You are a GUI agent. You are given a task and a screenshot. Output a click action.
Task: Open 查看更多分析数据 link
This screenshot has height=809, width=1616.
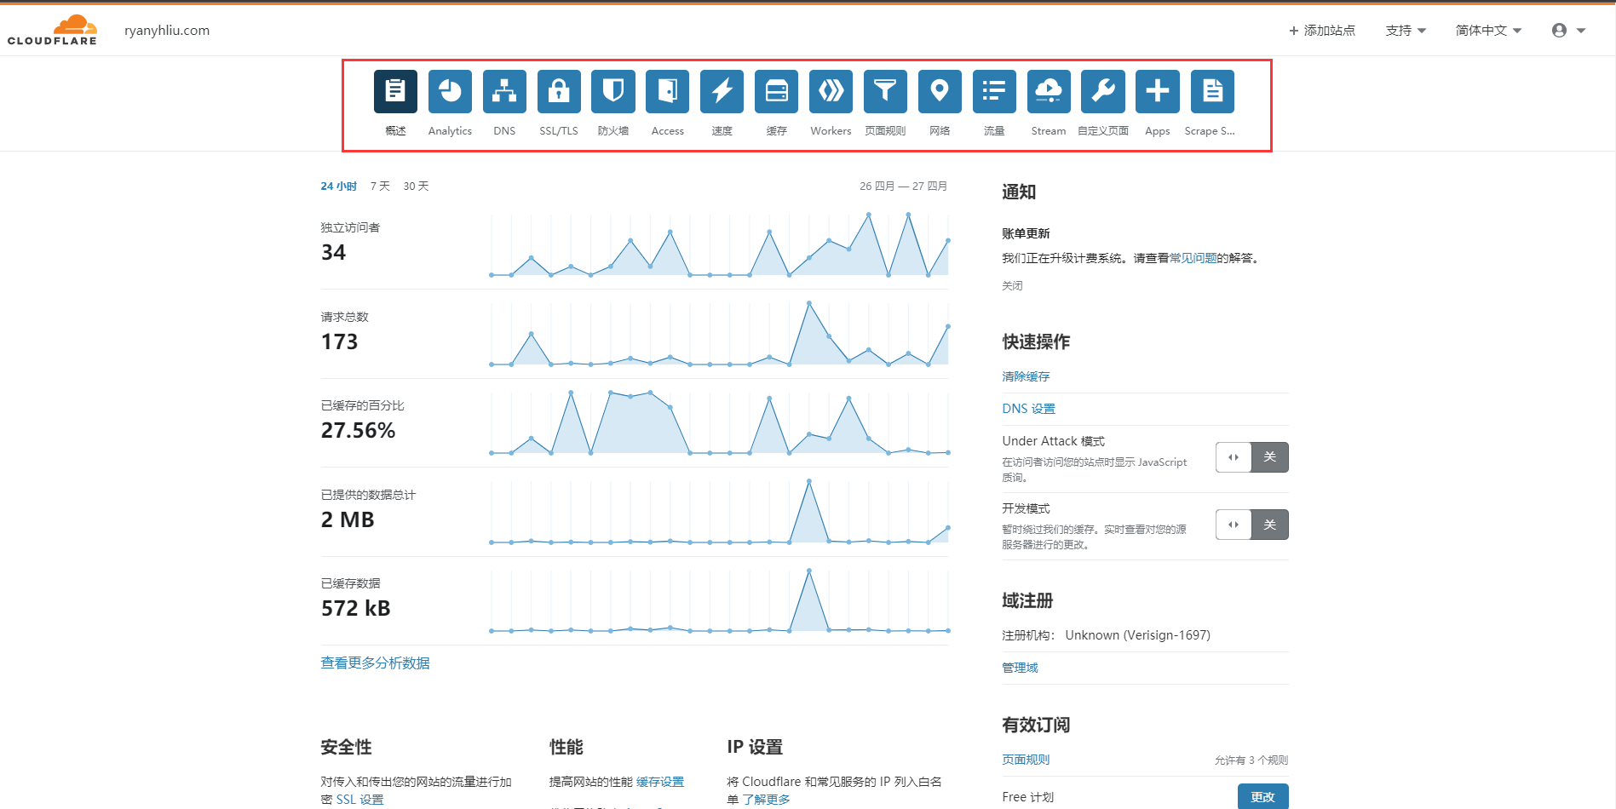pos(375,663)
